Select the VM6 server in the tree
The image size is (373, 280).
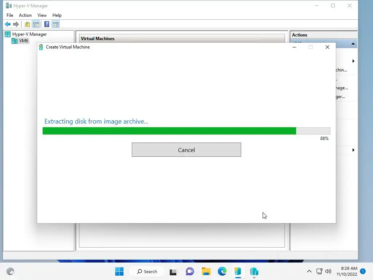point(20,41)
